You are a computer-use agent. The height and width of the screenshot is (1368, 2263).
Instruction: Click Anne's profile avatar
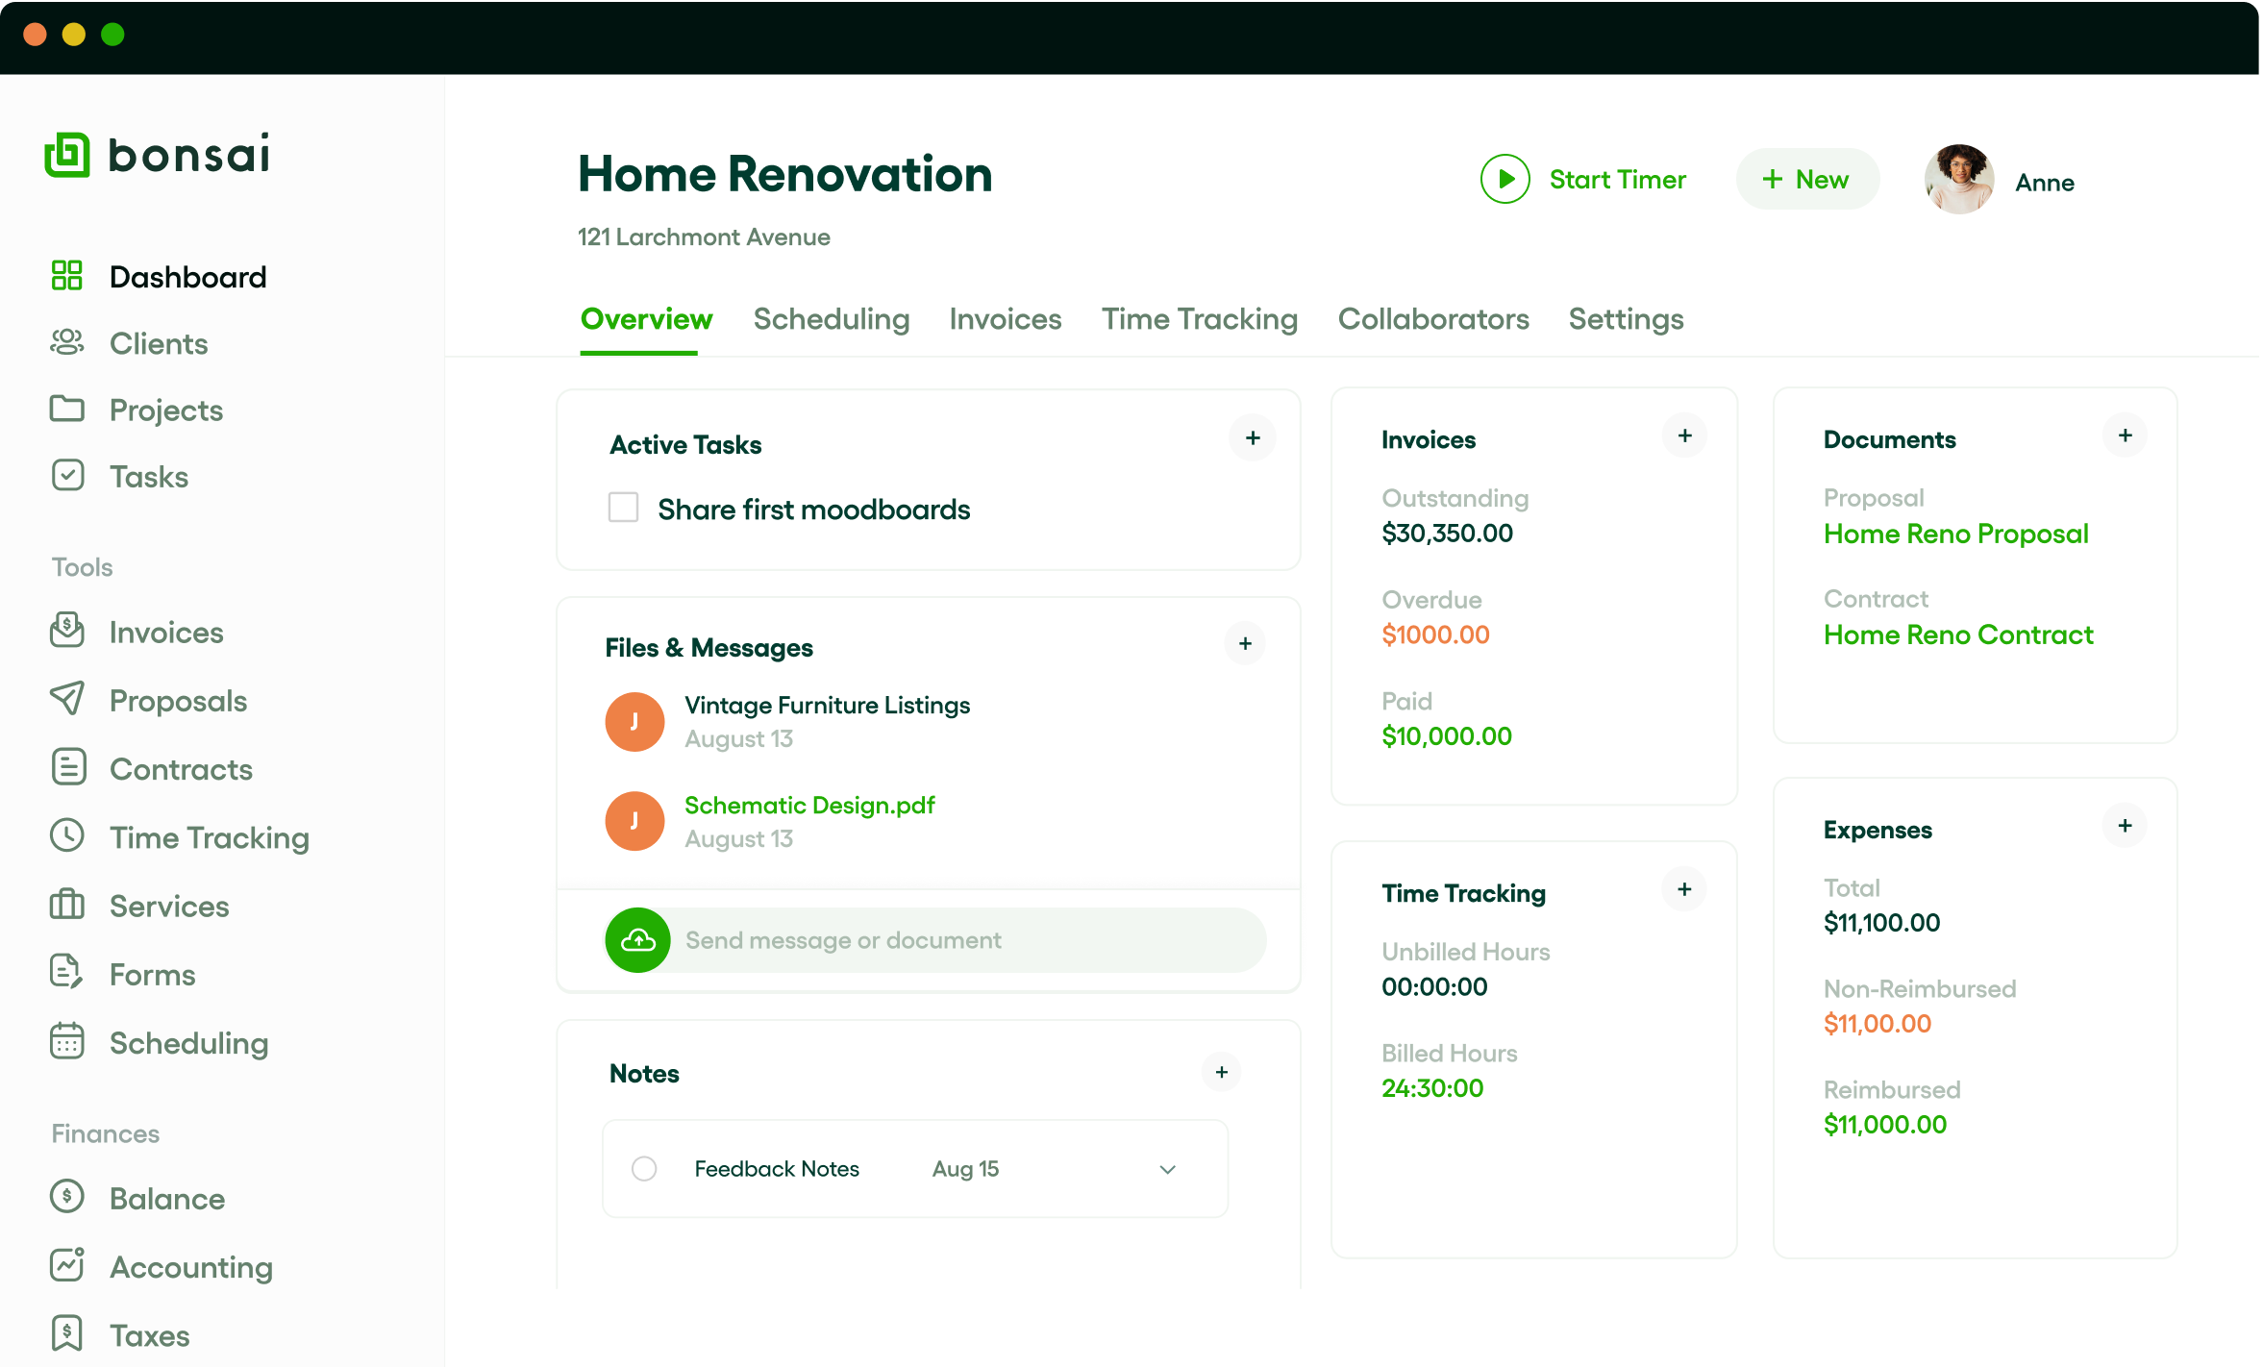[1959, 180]
